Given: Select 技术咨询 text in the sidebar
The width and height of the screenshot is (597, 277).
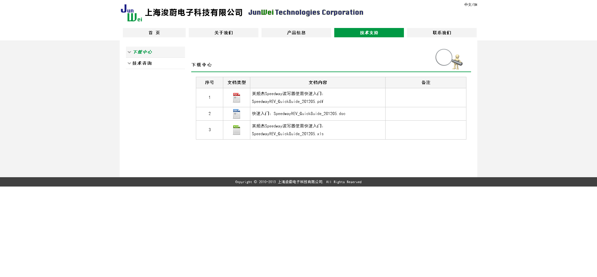Looking at the screenshot, I should pyautogui.click(x=142, y=63).
